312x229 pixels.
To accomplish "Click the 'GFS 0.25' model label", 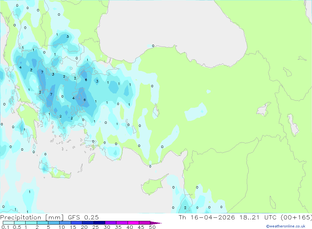I will 83,217.
